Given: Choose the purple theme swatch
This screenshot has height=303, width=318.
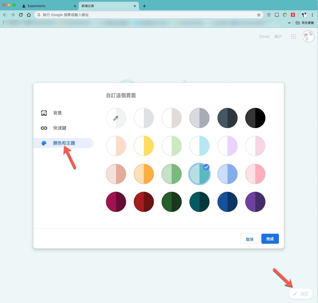Looking at the screenshot, I should tap(255, 202).
